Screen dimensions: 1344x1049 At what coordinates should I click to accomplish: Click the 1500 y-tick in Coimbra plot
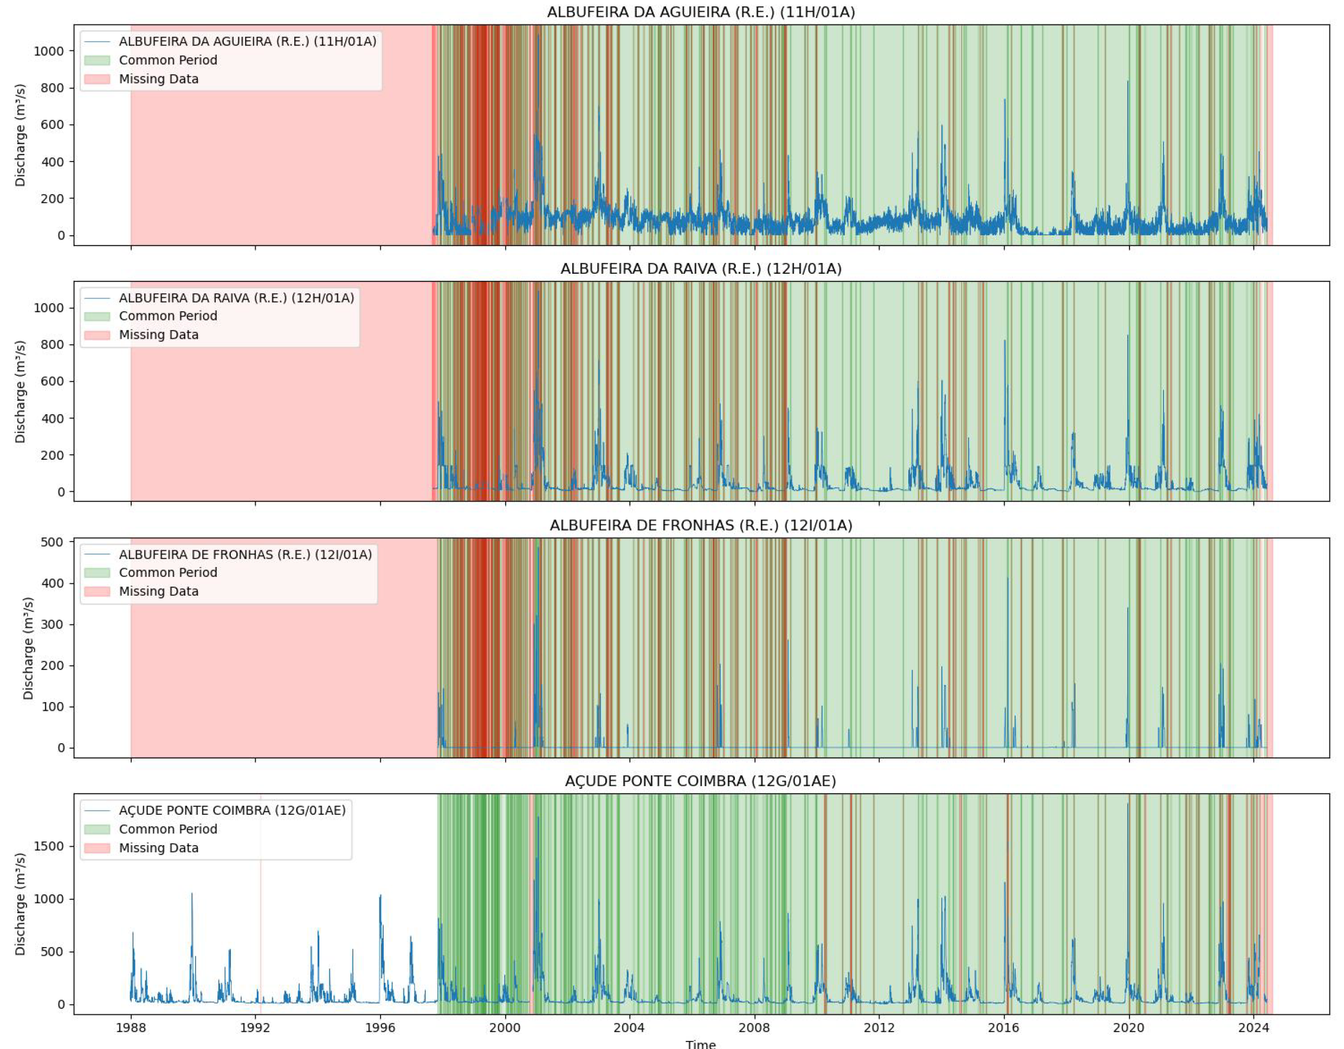click(49, 846)
